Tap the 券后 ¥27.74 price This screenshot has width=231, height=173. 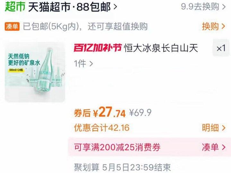pos(100,112)
